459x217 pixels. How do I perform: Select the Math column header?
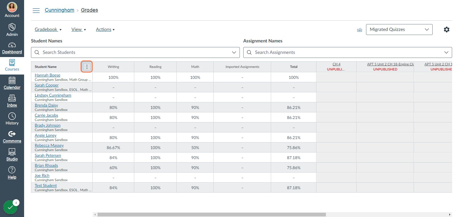point(195,67)
